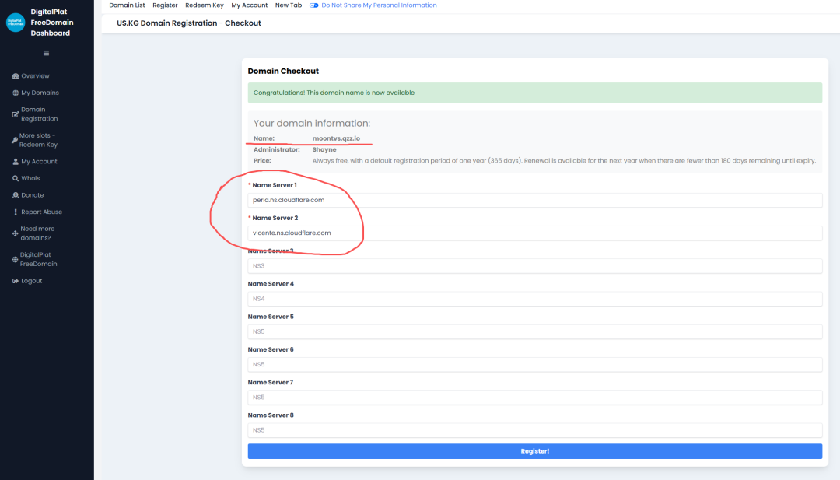Screen dimensions: 840x480
Task: Open Domain List in top menu
Action: (x=127, y=5)
